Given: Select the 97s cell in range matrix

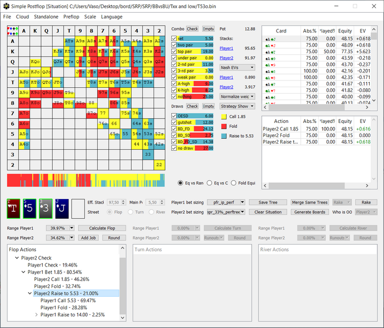Looking at the screenshot, I should pyautogui.click(x=103, y=93).
